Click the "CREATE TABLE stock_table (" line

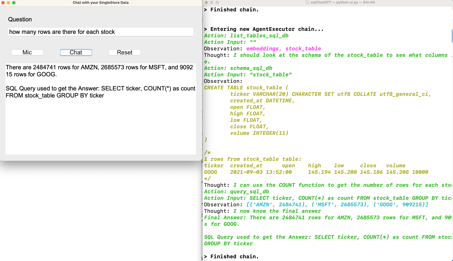tap(246, 87)
